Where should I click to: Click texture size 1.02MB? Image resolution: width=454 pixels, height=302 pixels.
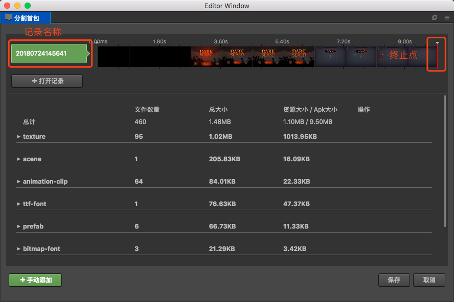(x=220, y=136)
